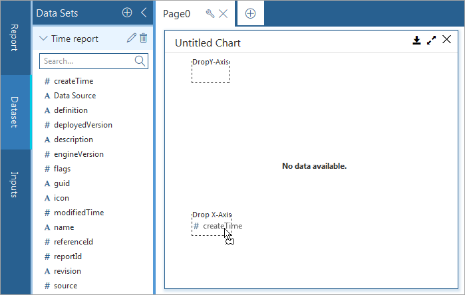The image size is (465, 295).
Task: Open the Inputs sidebar tab
Action: pos(15,185)
